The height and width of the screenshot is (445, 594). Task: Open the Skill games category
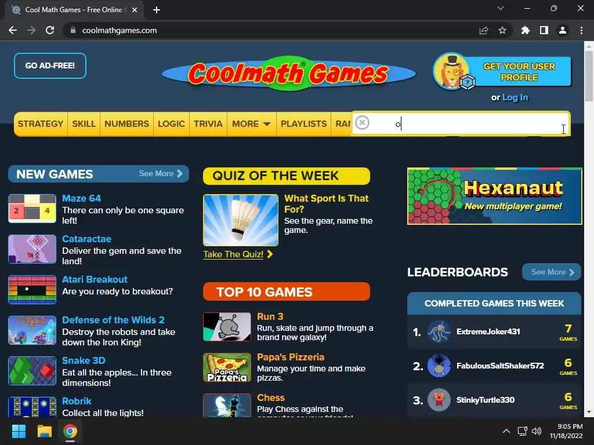tap(84, 124)
